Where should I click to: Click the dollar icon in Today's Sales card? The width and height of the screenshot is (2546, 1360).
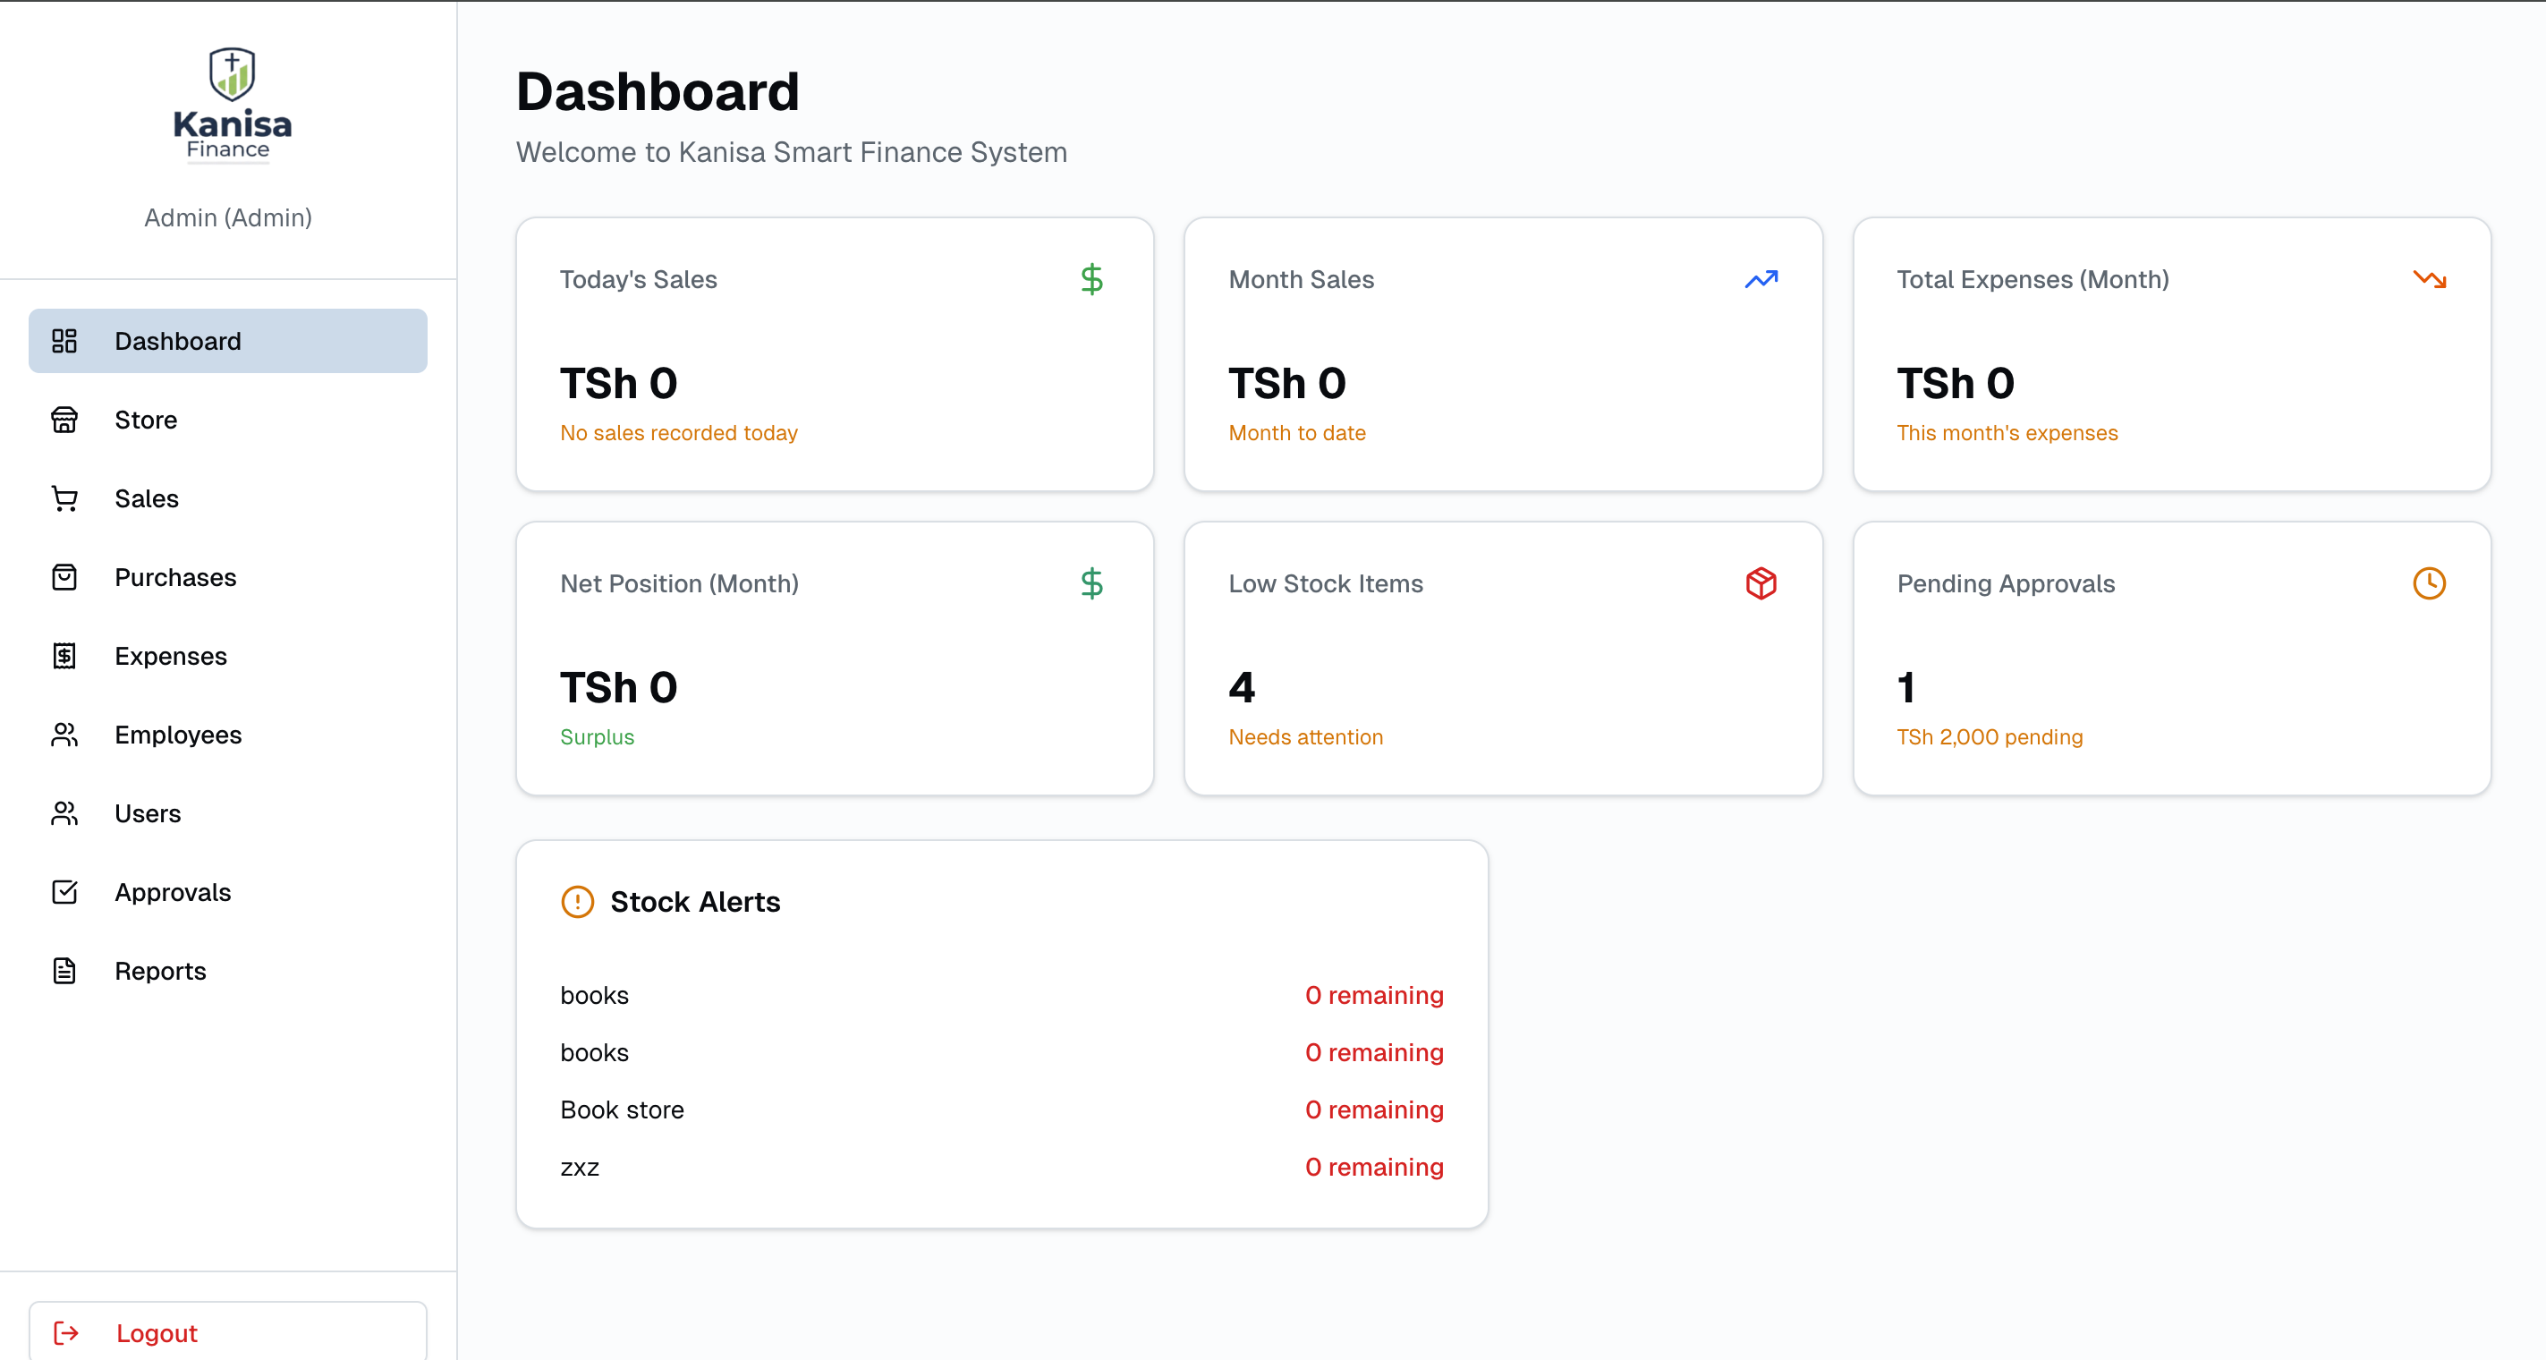click(1091, 280)
